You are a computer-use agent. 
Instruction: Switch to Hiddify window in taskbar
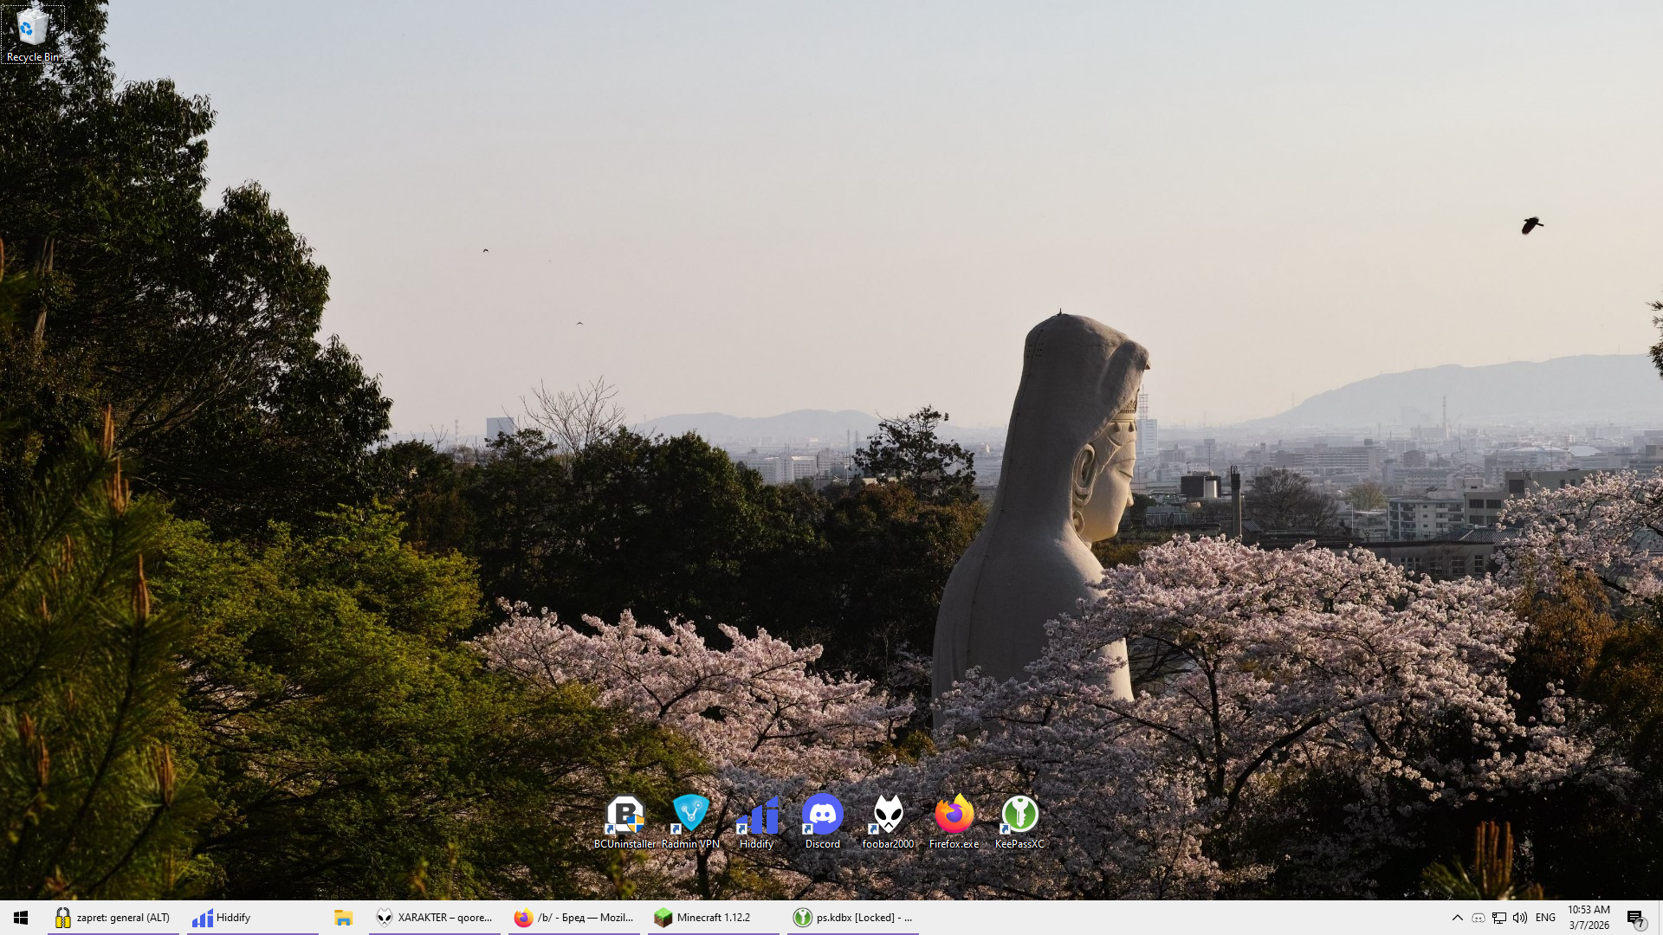click(253, 918)
